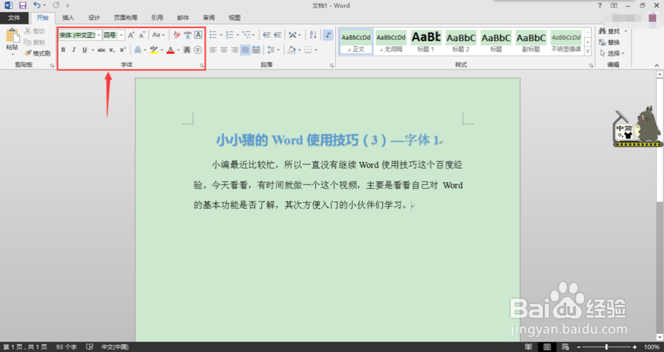
Task: Cut the selection with 剪切
Action: tap(35, 31)
